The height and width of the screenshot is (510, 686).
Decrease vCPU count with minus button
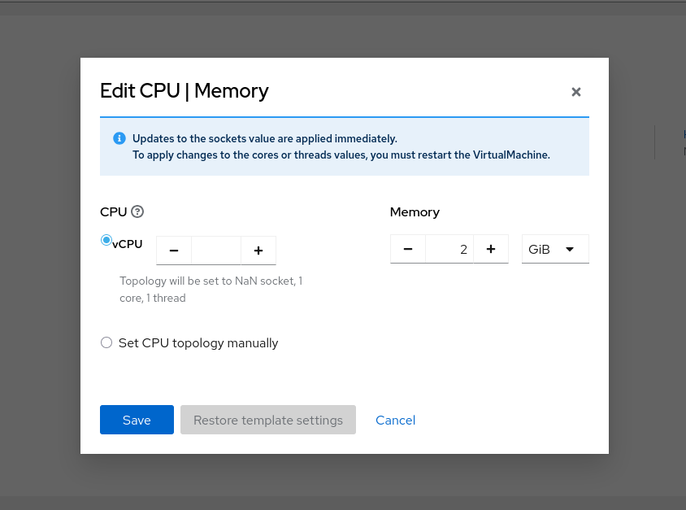[174, 251]
